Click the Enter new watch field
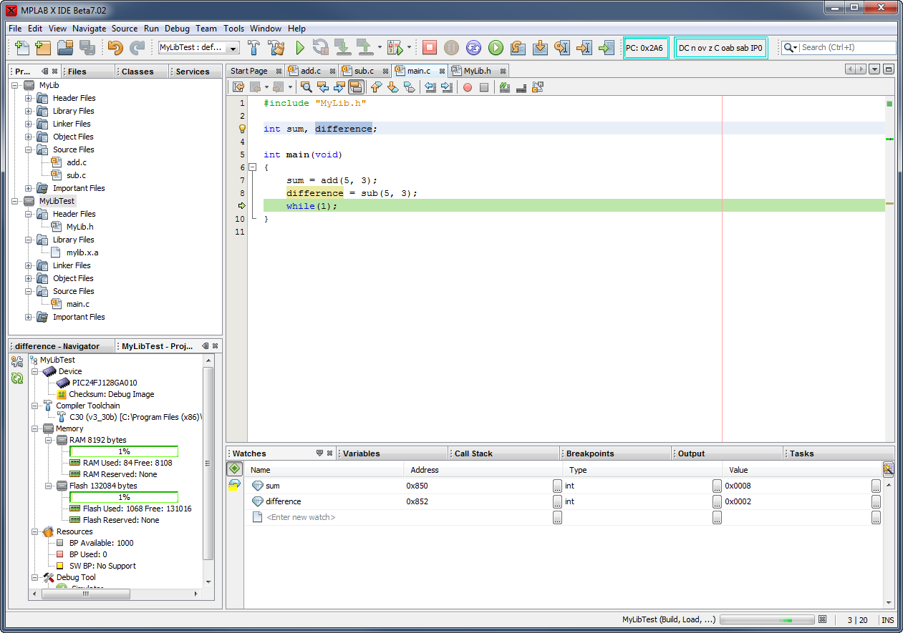The image size is (903, 633). (x=301, y=517)
